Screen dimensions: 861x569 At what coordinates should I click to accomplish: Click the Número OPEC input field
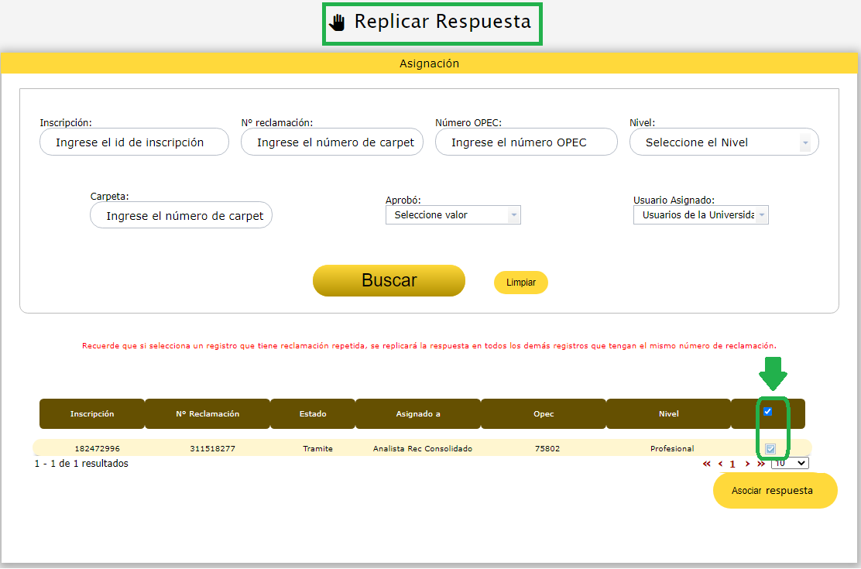526,142
